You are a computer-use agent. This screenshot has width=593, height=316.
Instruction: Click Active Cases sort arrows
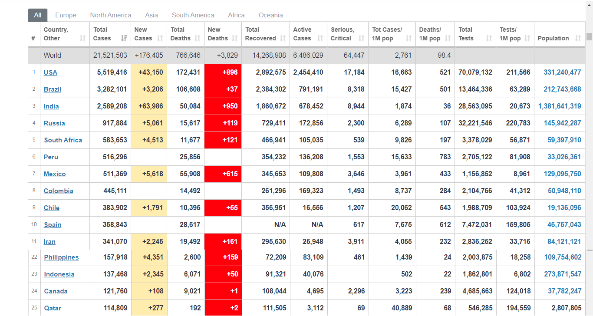point(320,38)
